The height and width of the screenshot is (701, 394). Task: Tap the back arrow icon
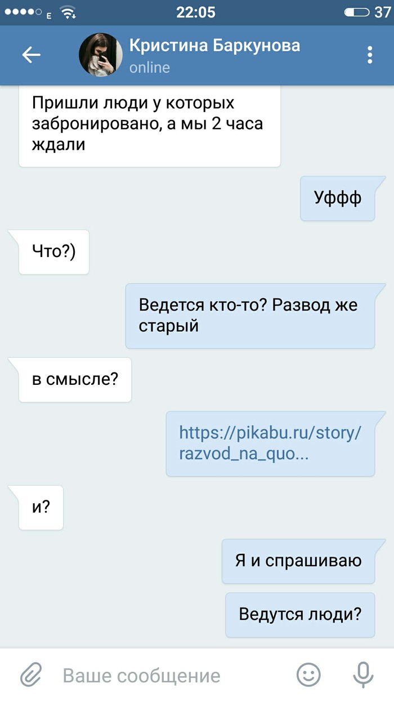coord(31,55)
